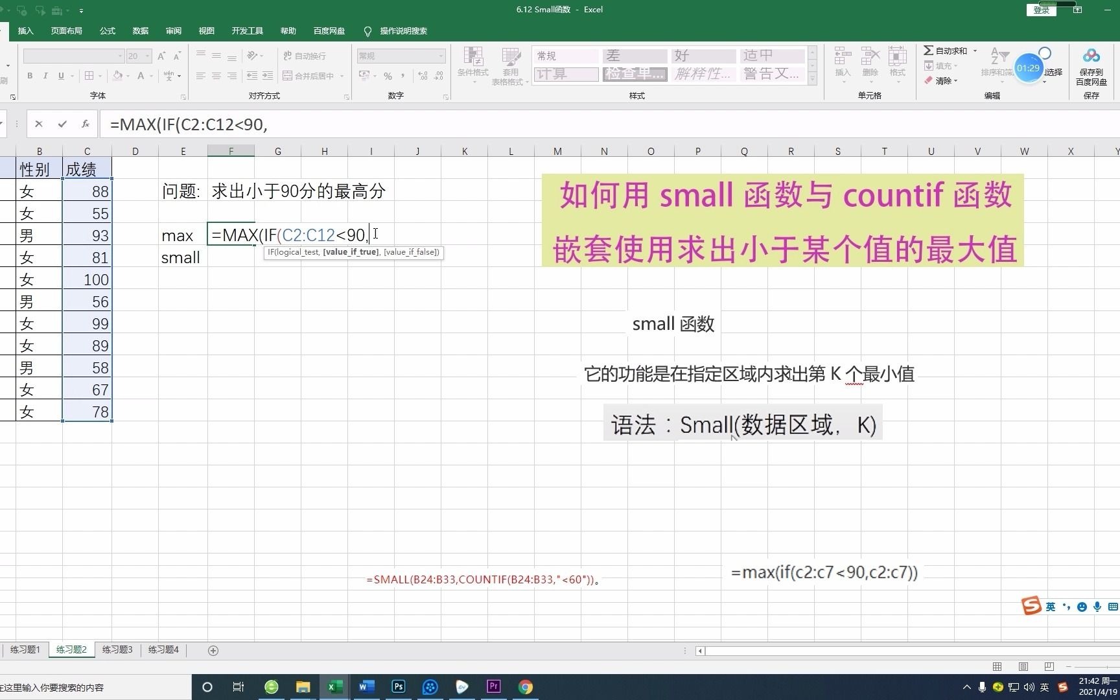Switch to Page Layout view in status bar

1023,666
